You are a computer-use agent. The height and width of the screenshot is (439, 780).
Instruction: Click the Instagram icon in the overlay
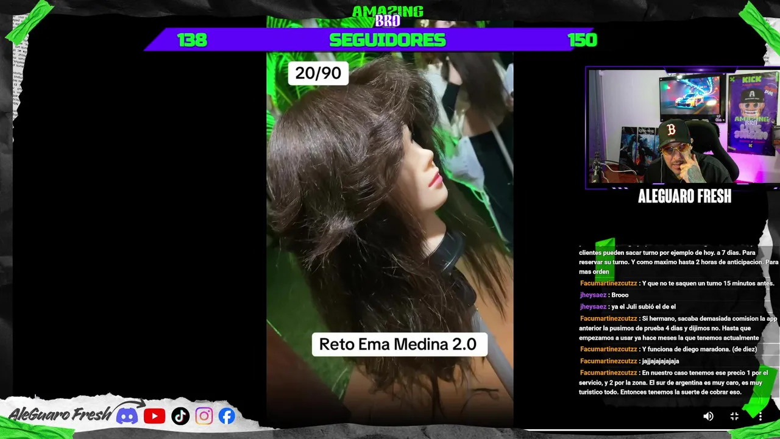[204, 416]
